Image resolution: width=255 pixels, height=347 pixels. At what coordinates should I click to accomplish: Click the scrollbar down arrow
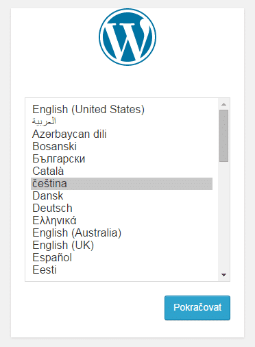click(223, 275)
